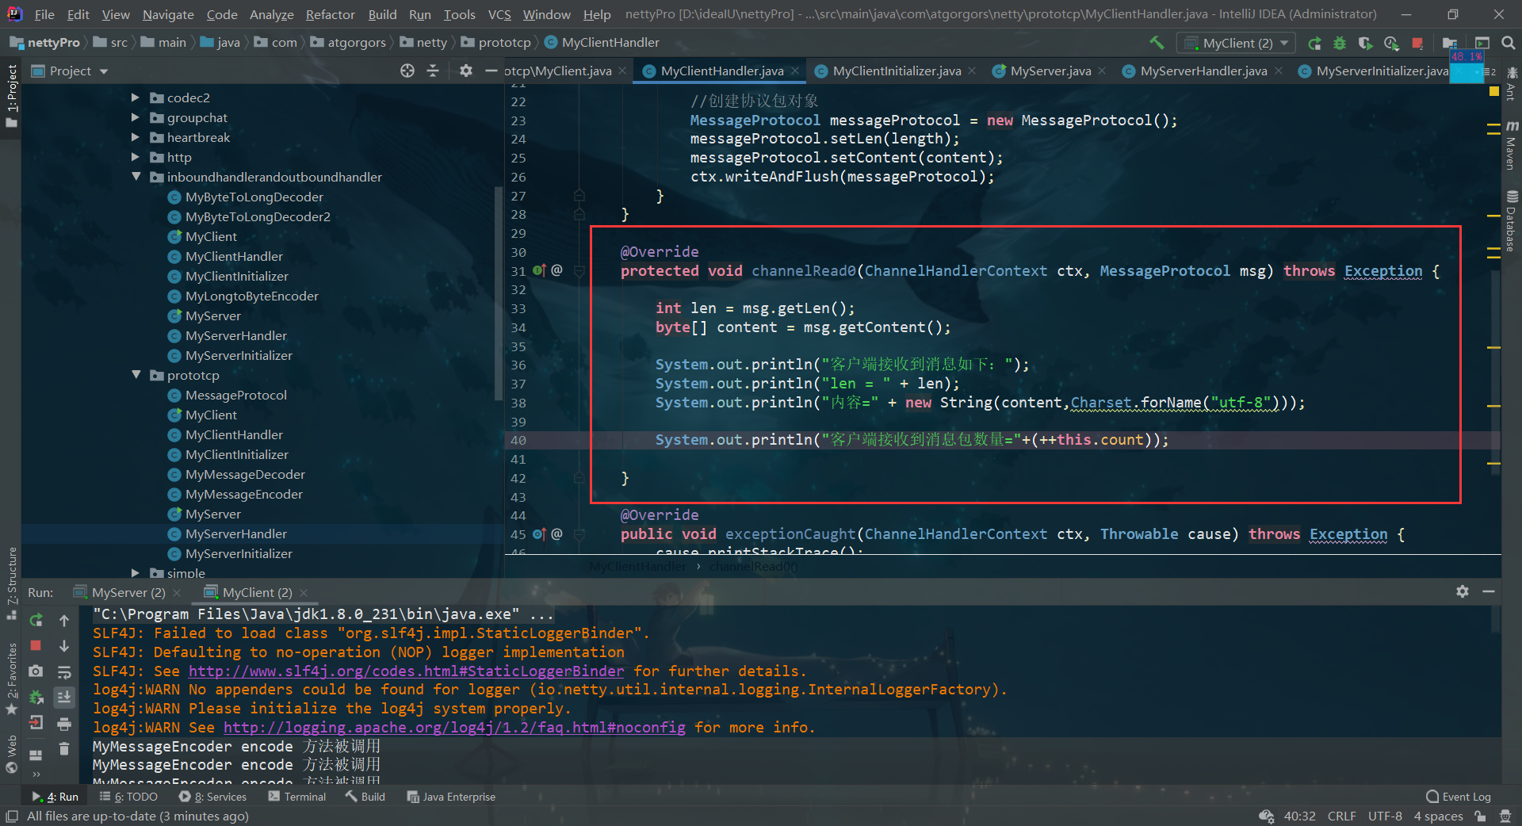The height and width of the screenshot is (826, 1522).
Task: Select MyMessageDecoder in project tree
Action: (x=245, y=474)
